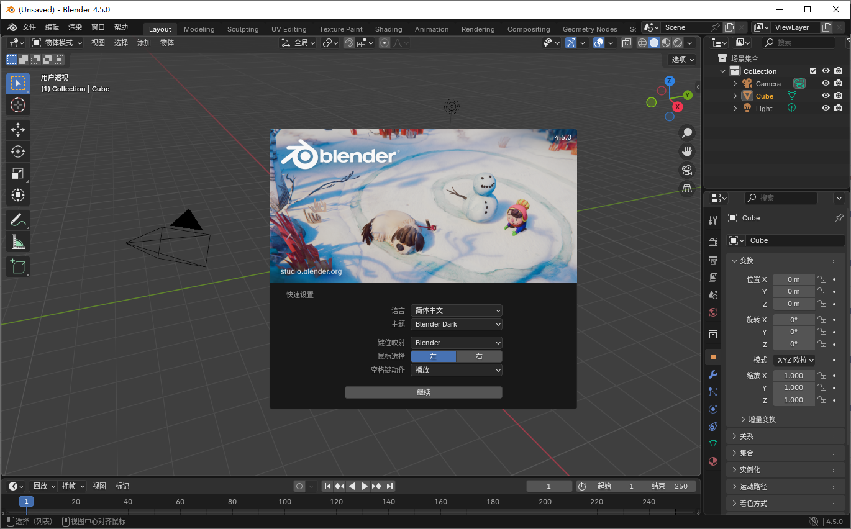Select the Annotate pencil tool
The image size is (851, 529).
[x=18, y=220]
